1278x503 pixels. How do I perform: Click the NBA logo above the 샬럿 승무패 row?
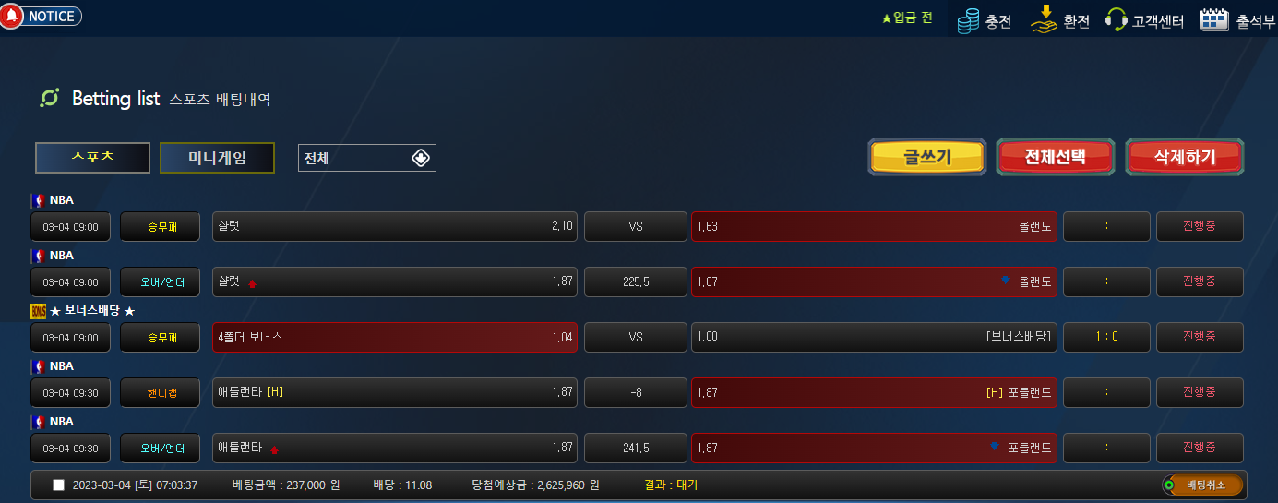38,200
